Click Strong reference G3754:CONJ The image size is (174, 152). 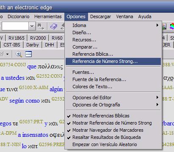click(x=13, y=65)
